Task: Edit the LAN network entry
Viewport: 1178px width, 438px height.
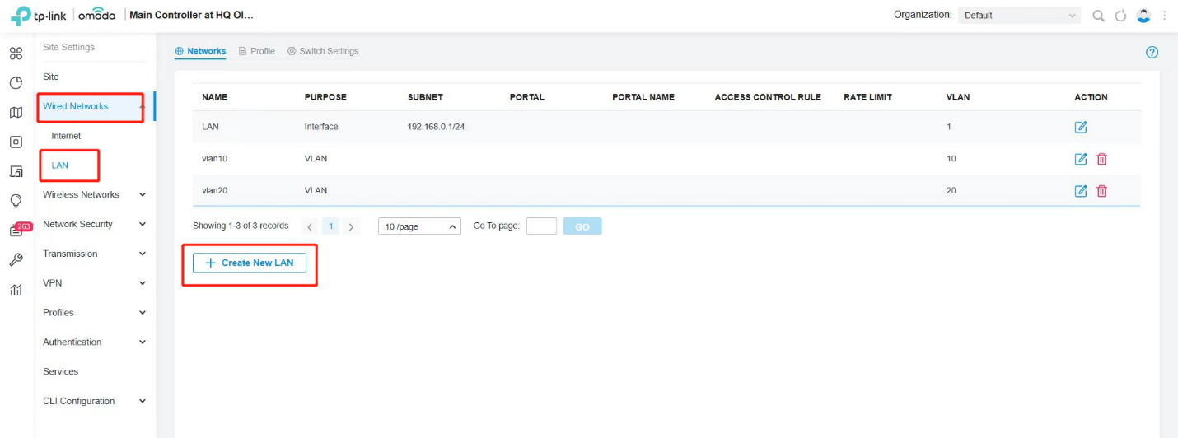Action: [1081, 127]
